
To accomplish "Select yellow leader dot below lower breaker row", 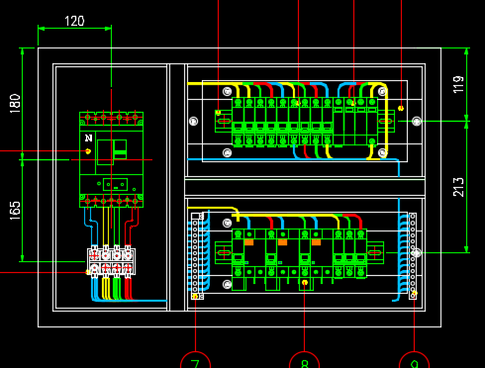I will coord(305,283).
